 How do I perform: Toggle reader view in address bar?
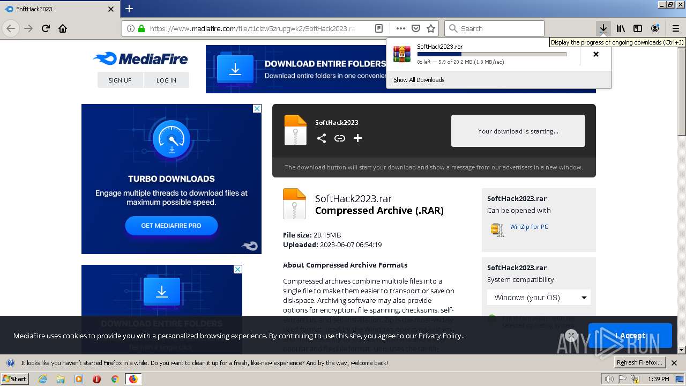click(x=379, y=28)
